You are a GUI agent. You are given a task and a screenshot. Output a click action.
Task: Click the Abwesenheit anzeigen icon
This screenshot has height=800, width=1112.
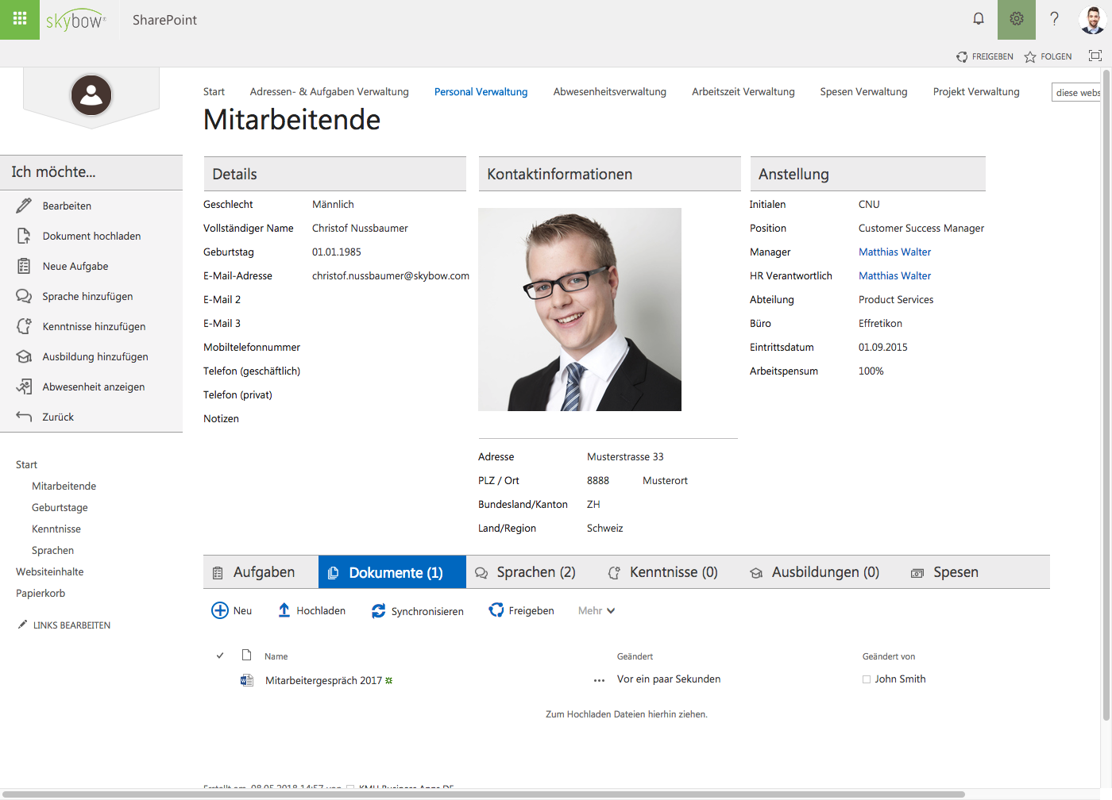point(24,387)
